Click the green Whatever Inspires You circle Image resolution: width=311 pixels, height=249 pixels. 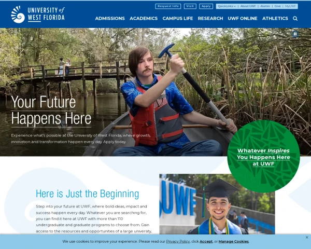pyautogui.click(x=263, y=157)
